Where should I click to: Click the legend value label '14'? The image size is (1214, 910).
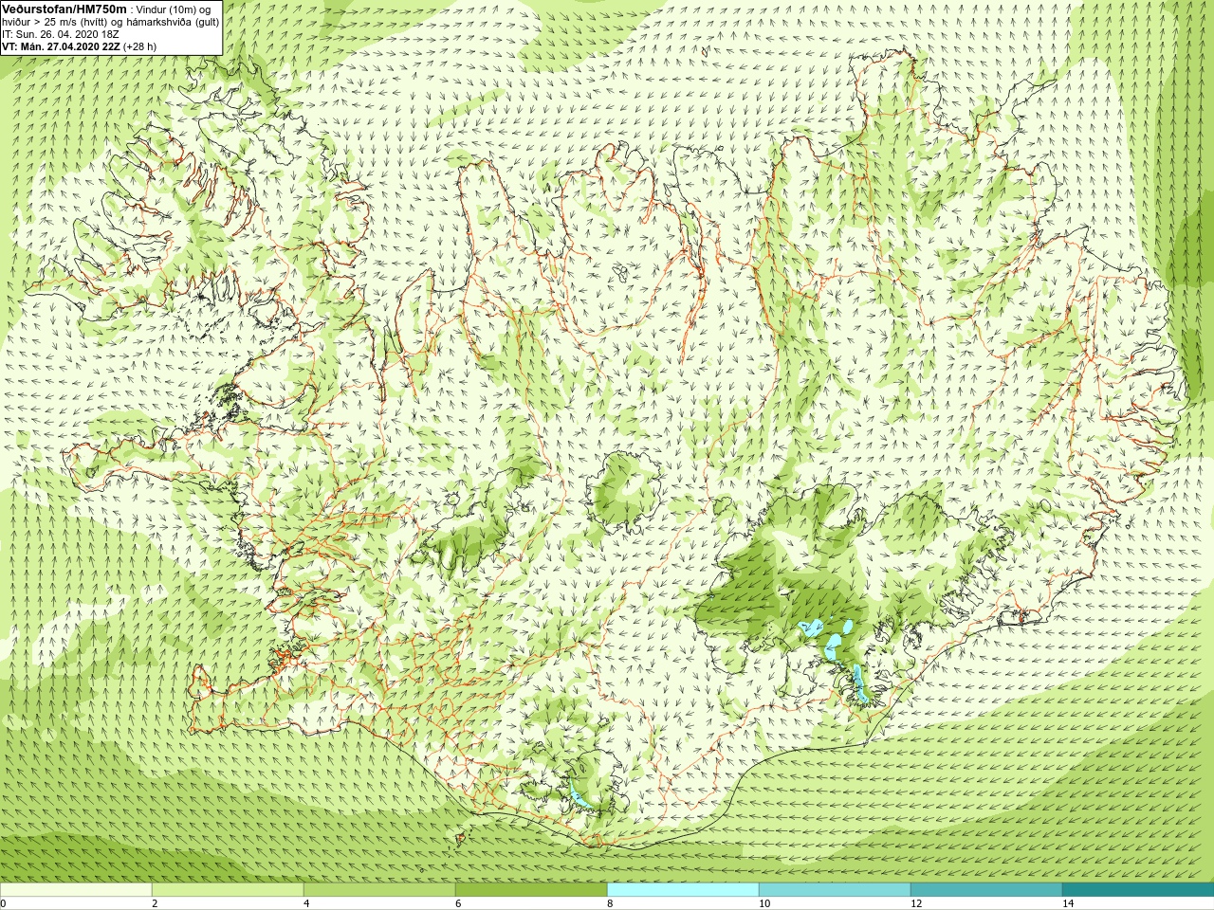tap(1068, 903)
